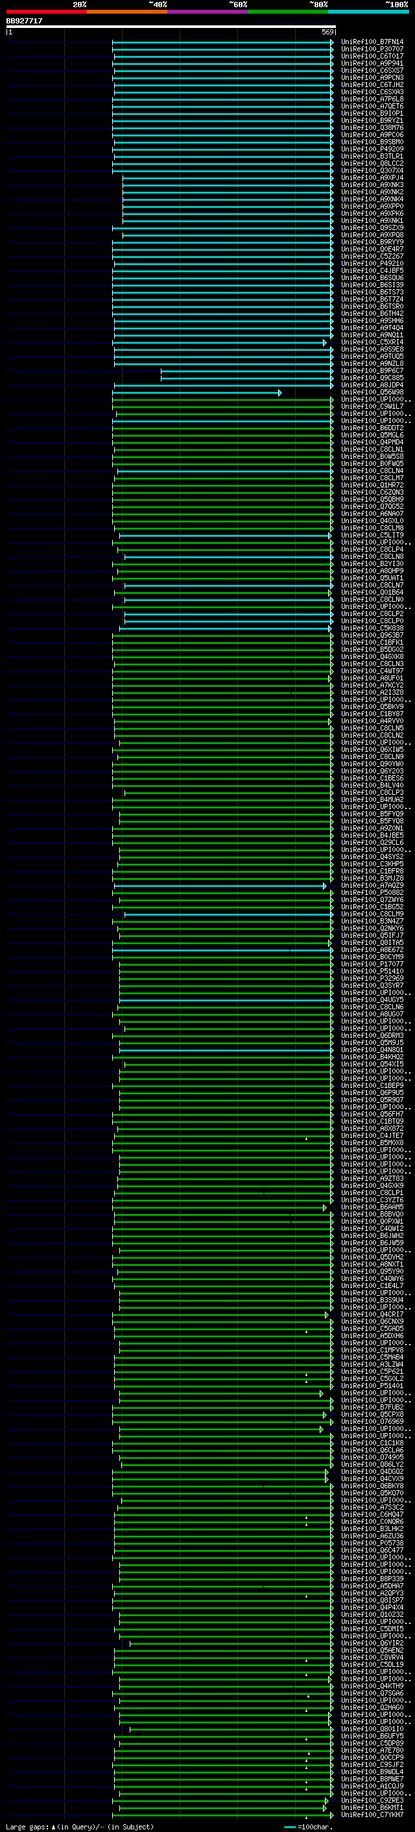Open hit UniRef100_A7P6L8

[372, 99]
